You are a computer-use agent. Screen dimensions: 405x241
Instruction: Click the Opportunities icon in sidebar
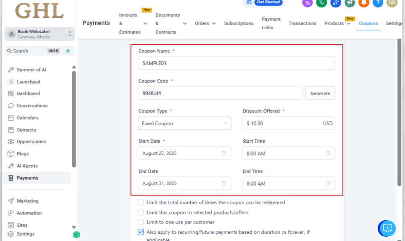pos(11,142)
